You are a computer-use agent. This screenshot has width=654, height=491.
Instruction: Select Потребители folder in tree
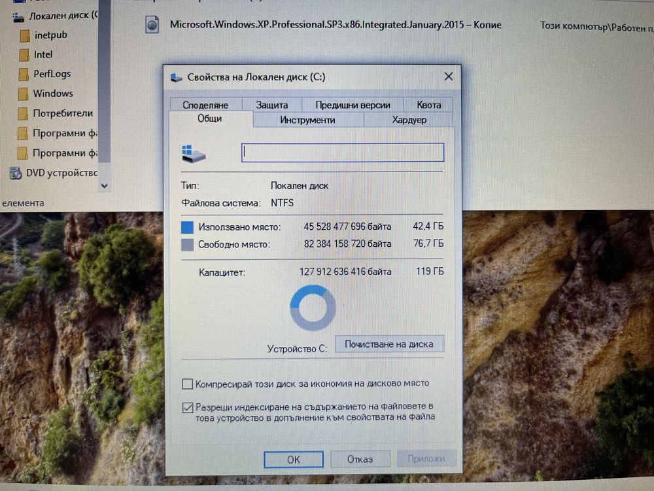(63, 113)
